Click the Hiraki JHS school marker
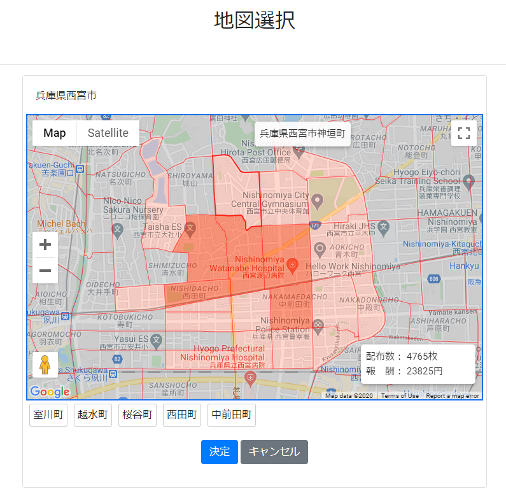Screen dimensions: 506x496 tap(383, 226)
